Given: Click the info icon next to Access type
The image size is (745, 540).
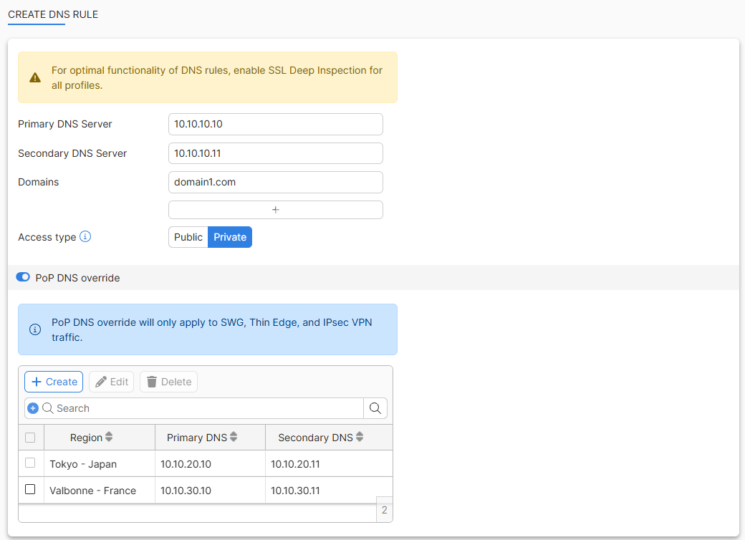Looking at the screenshot, I should click(x=85, y=236).
